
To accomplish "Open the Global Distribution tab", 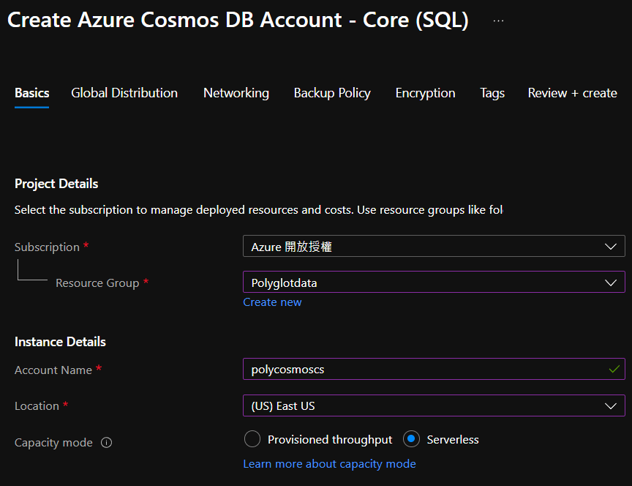I will click(124, 93).
